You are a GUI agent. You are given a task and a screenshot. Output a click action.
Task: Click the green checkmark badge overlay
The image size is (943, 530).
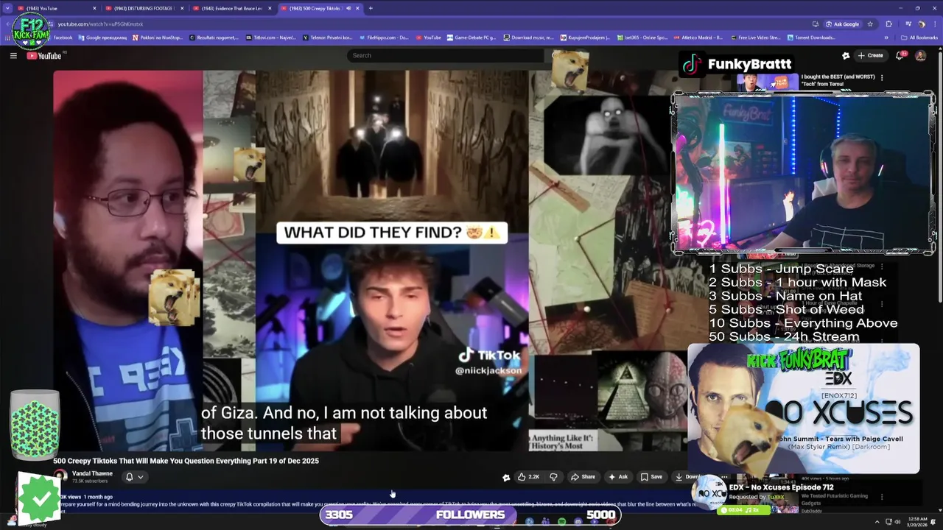pyautogui.click(x=38, y=498)
